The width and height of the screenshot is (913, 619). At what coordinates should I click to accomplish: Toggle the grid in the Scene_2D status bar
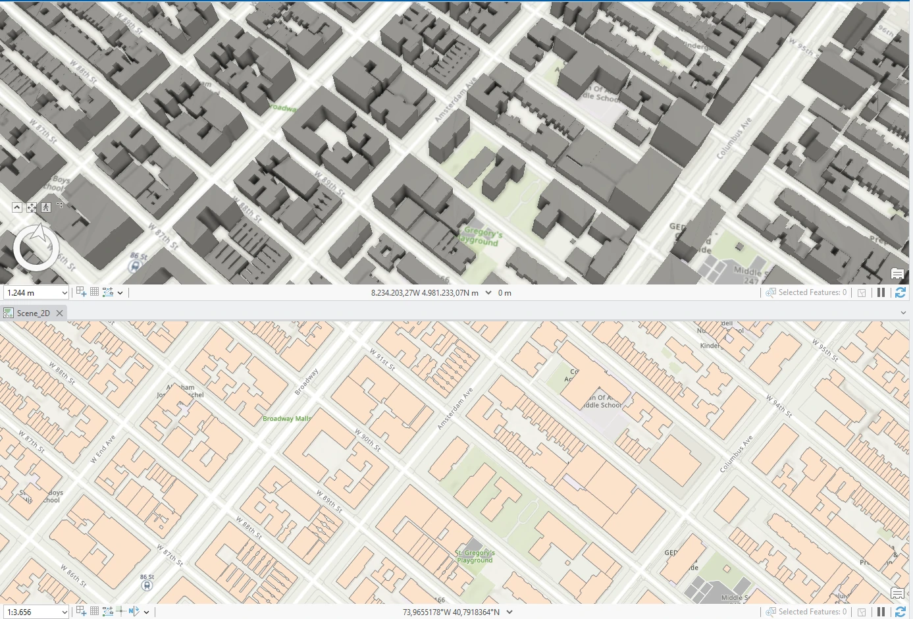pos(95,611)
